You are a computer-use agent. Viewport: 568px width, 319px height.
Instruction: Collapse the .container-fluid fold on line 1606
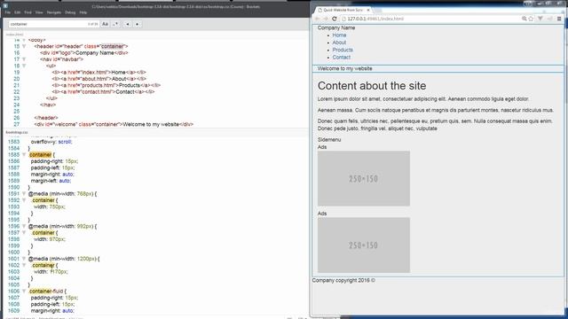point(24,292)
